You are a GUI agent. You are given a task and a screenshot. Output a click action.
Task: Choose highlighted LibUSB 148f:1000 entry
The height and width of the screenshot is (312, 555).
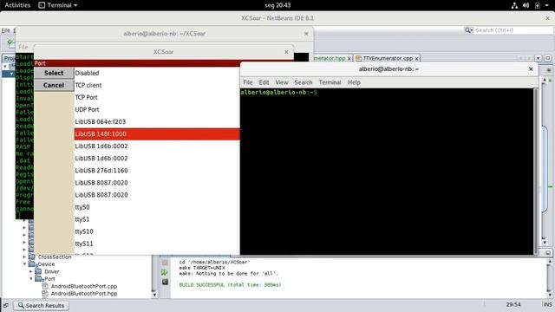click(157, 134)
